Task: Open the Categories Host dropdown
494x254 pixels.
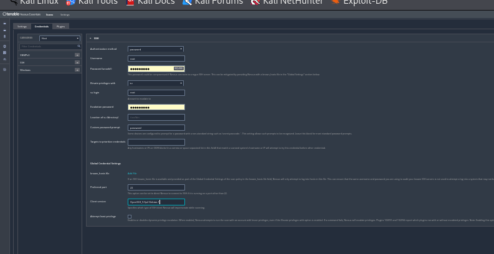Action: pyautogui.click(x=60, y=39)
